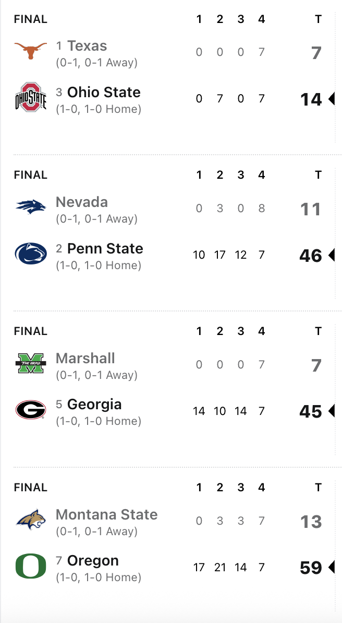Click the Oregon Ducks logo

31,566
